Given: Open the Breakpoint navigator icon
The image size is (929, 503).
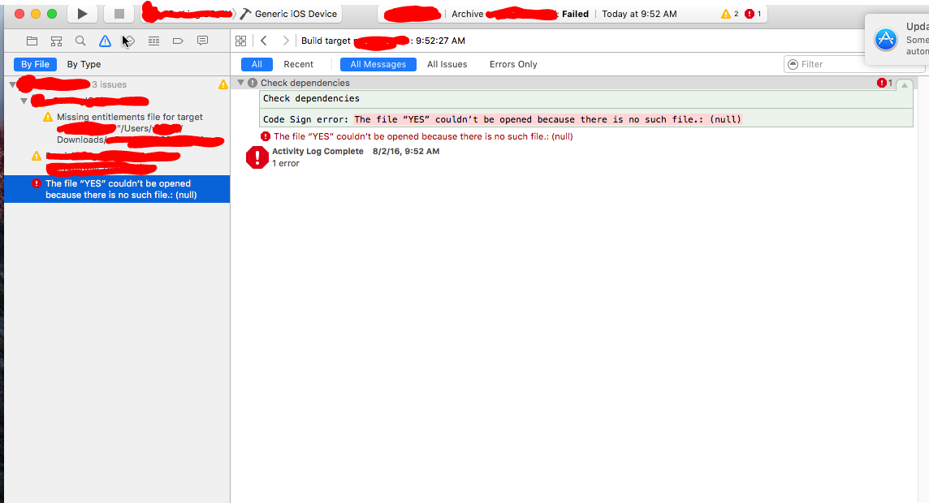Looking at the screenshot, I should [178, 41].
